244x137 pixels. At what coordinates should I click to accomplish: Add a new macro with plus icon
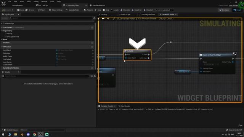tap(92, 43)
